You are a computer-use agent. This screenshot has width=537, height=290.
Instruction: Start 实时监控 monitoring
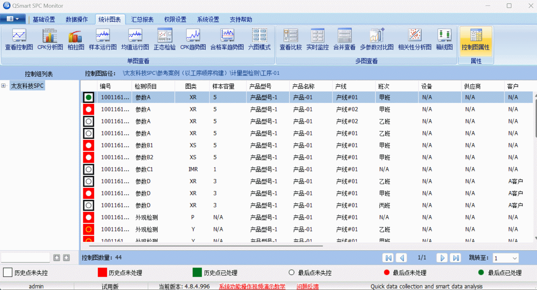317,39
